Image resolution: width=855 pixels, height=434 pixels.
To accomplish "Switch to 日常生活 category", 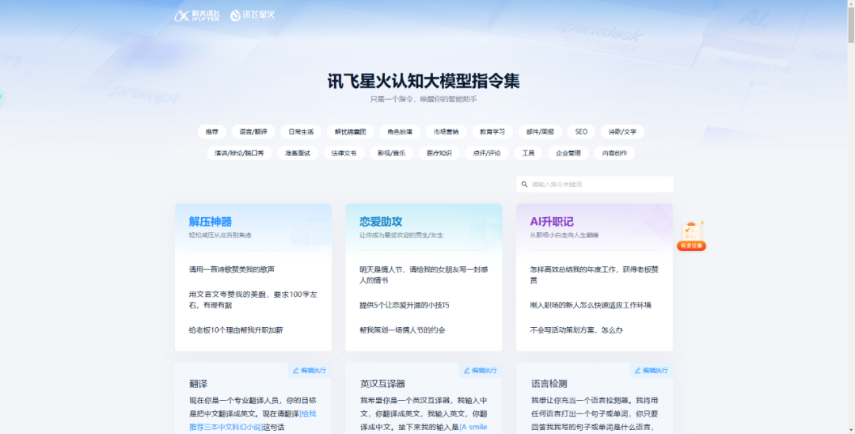I will [x=301, y=131].
